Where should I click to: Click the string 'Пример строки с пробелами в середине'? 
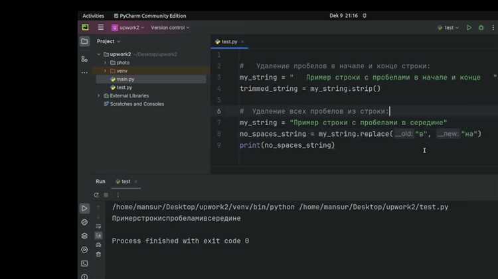tap(369, 123)
